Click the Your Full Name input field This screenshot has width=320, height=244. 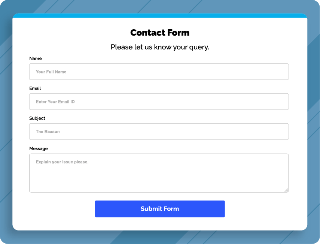(159, 72)
